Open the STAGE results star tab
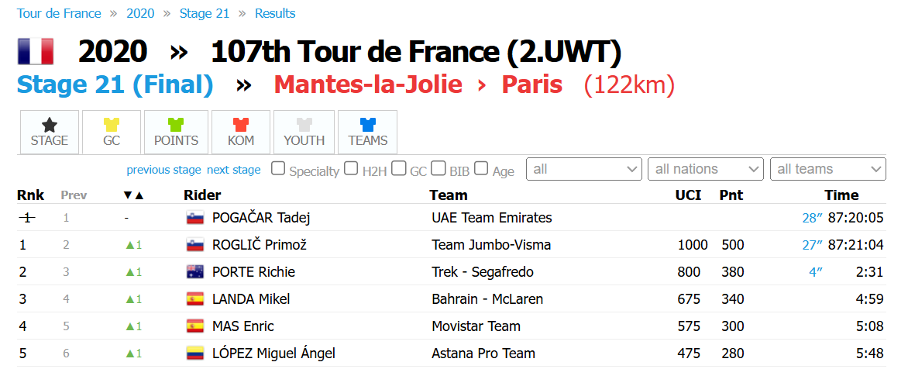The width and height of the screenshot is (908, 369). click(50, 132)
